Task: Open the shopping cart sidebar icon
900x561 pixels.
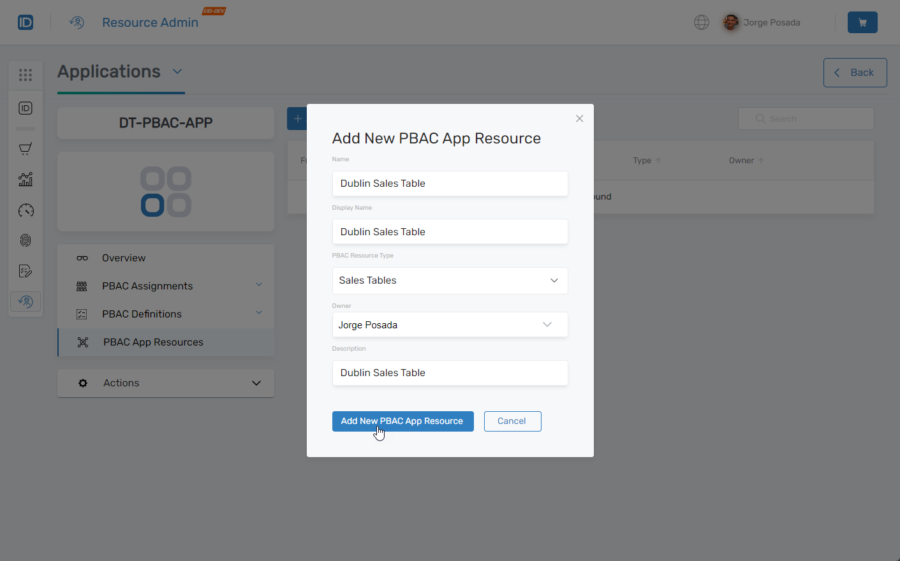Action: pyautogui.click(x=26, y=149)
